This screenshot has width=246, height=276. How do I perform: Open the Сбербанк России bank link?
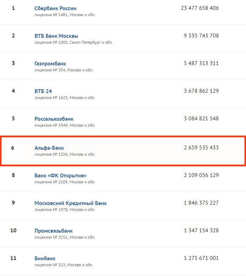[x=55, y=8]
